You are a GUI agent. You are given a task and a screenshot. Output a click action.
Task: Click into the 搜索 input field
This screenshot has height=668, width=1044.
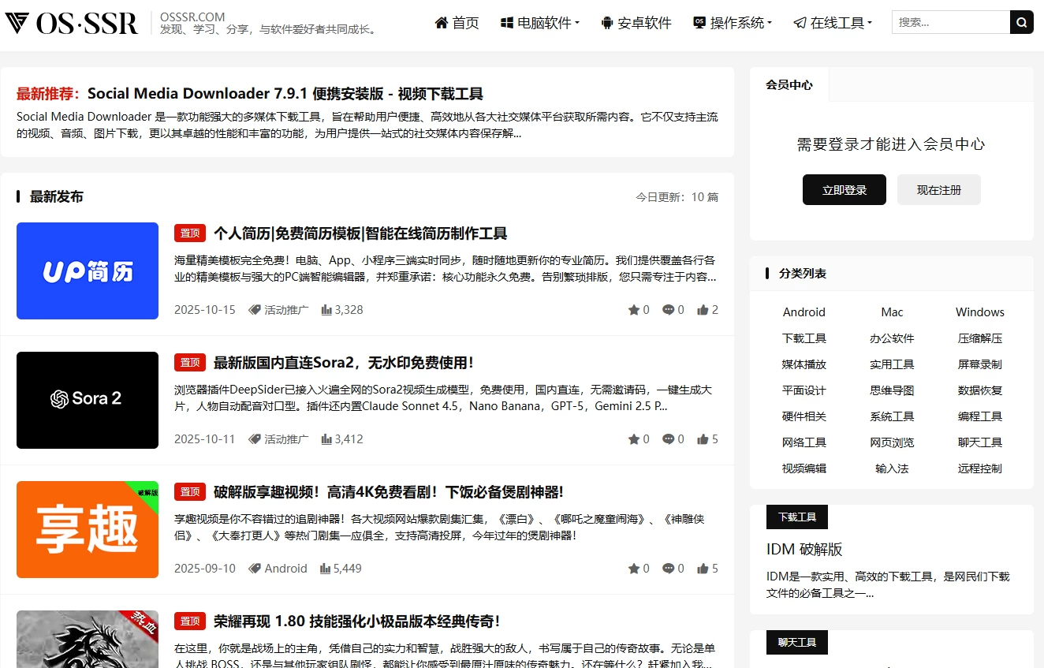[x=950, y=23]
